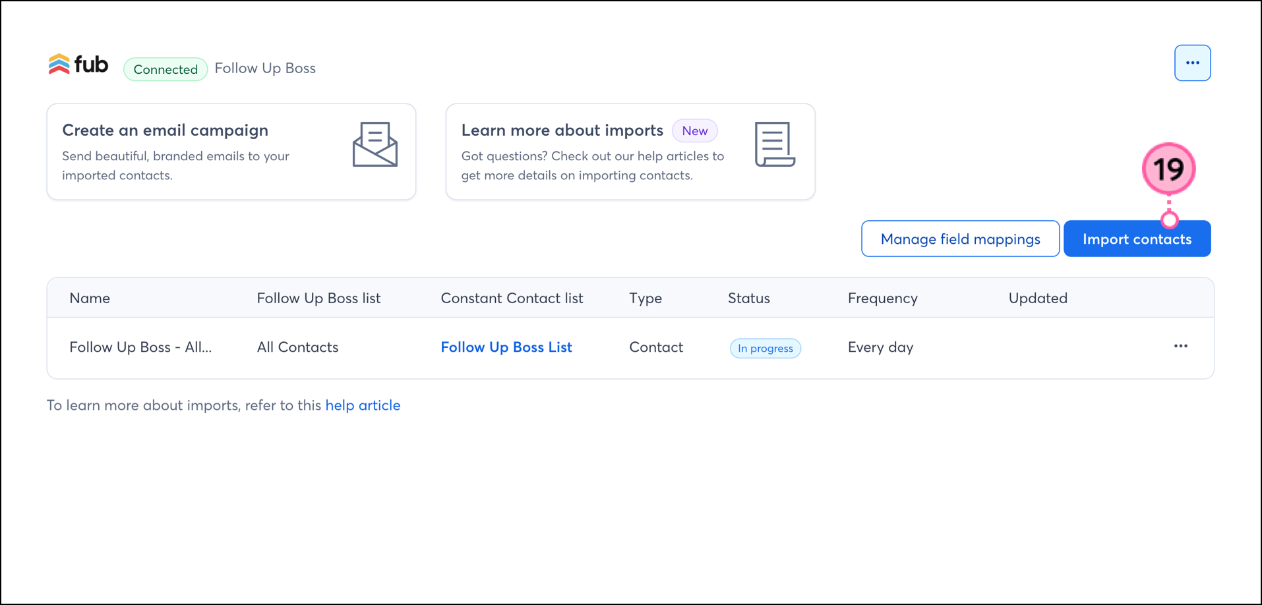This screenshot has width=1262, height=605.
Task: Click the fub logo
Action: coord(78,65)
